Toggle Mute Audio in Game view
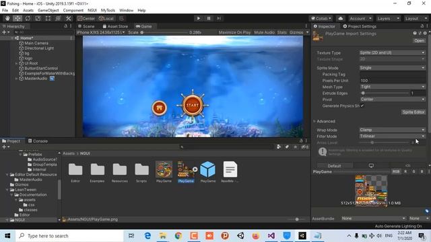 pyautogui.click(x=264, y=32)
